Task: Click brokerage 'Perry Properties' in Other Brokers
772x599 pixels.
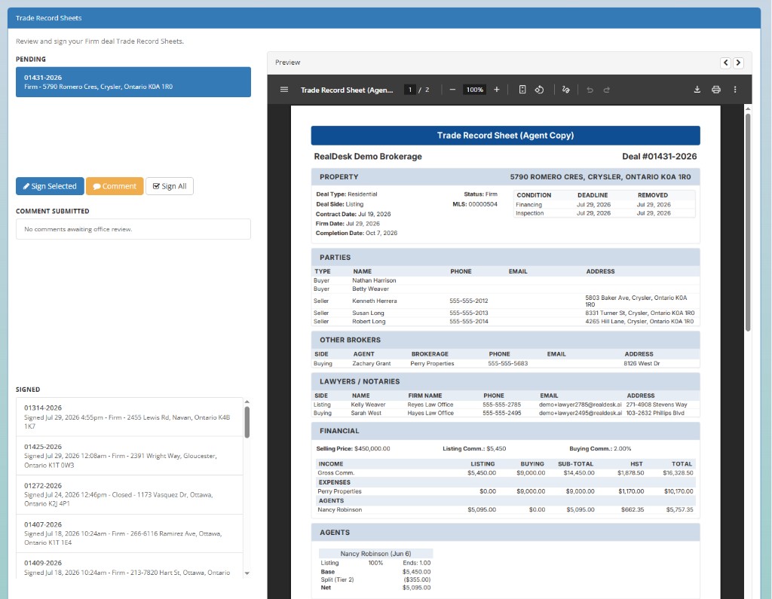Action: click(x=432, y=364)
